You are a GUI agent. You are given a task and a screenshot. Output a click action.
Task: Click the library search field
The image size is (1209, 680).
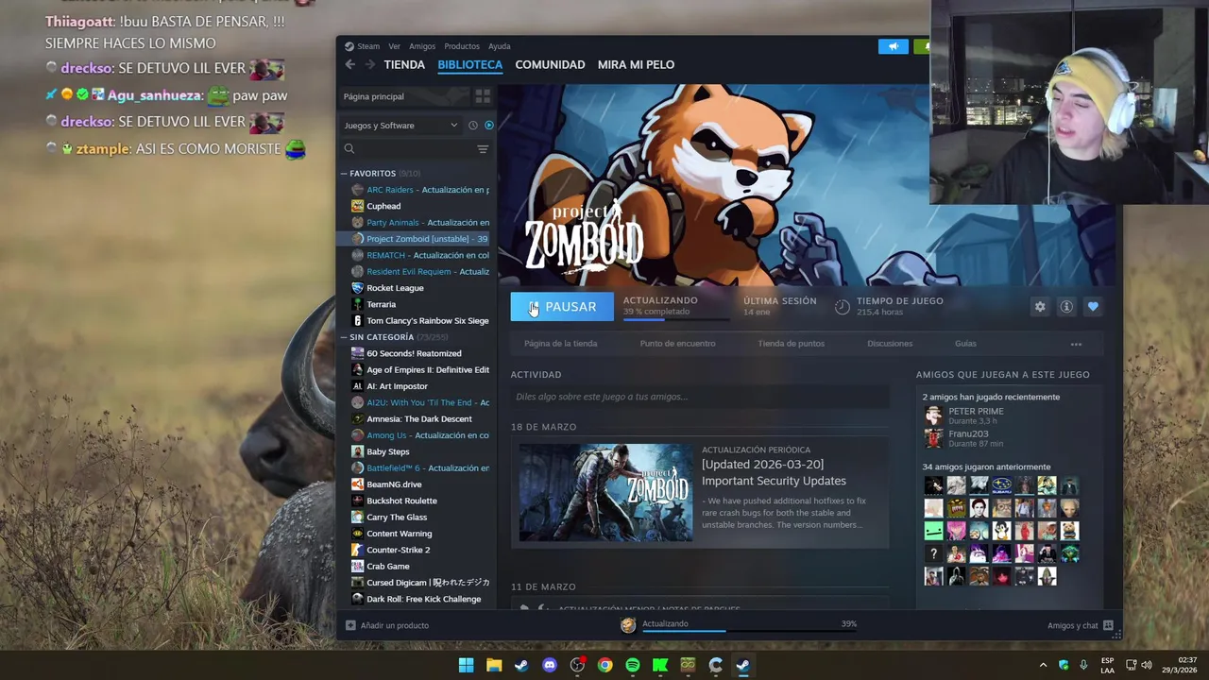[416, 148]
